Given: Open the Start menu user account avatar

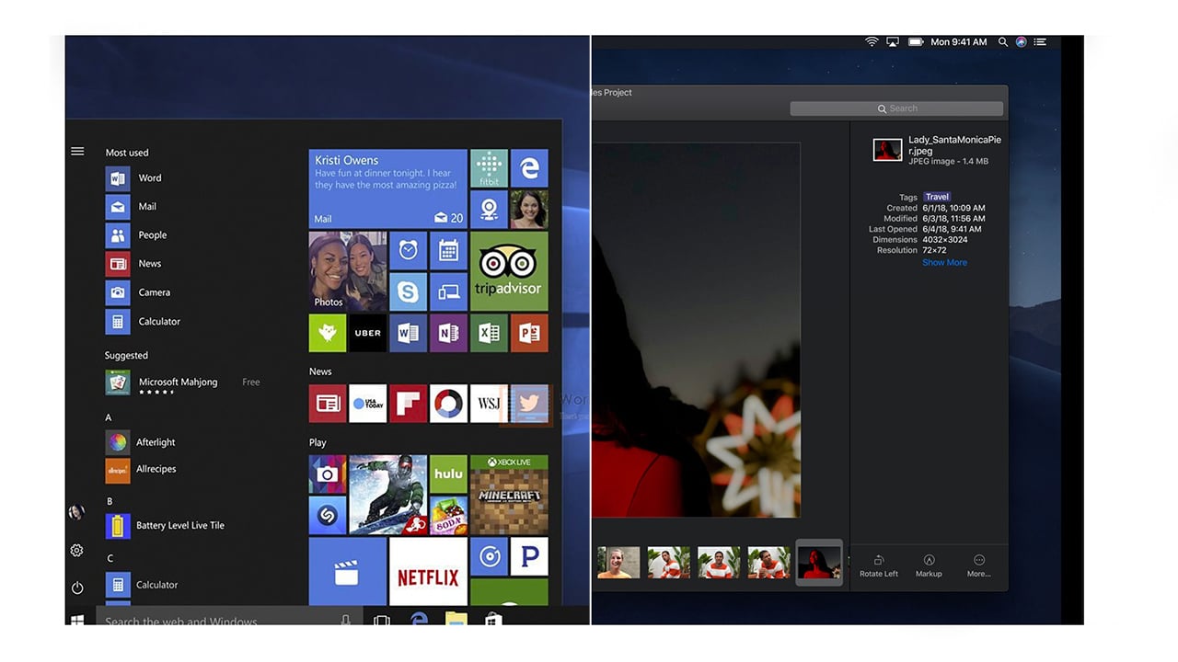Looking at the screenshot, I should [77, 513].
